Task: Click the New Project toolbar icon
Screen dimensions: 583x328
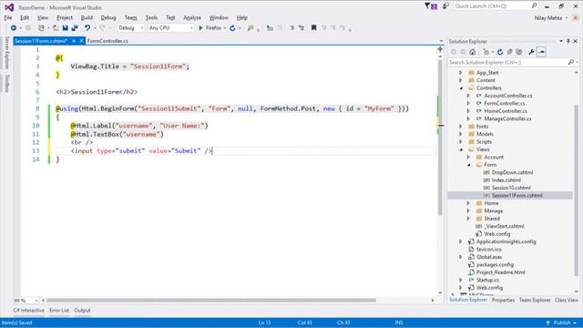Action: [x=41, y=28]
